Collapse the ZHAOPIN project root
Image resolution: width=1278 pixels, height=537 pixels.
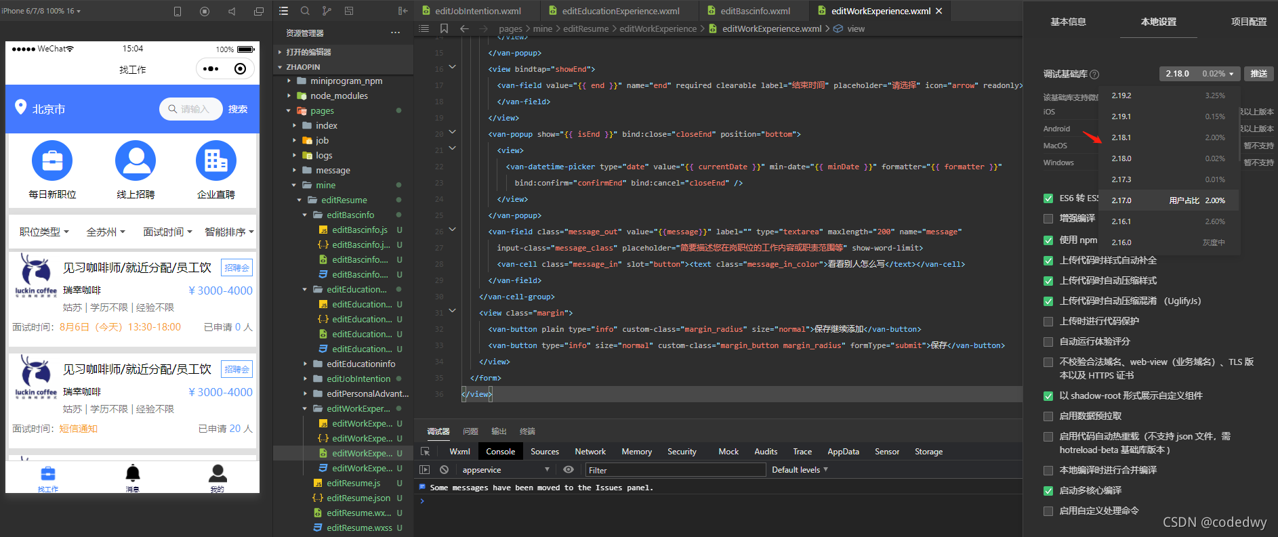tap(303, 67)
